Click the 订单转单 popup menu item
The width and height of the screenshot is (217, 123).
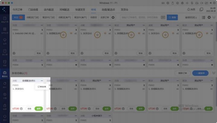[x=42, y=87]
